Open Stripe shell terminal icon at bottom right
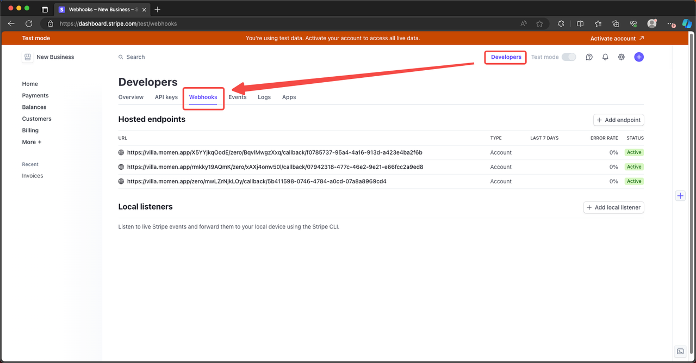Image resolution: width=696 pixels, height=363 pixels. [x=680, y=352]
